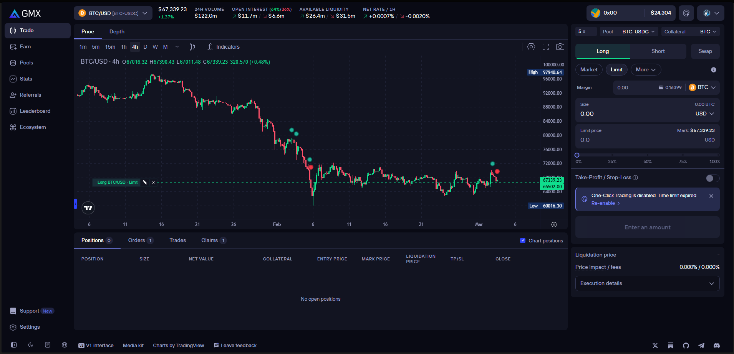Choose Market order type

[x=589, y=70]
